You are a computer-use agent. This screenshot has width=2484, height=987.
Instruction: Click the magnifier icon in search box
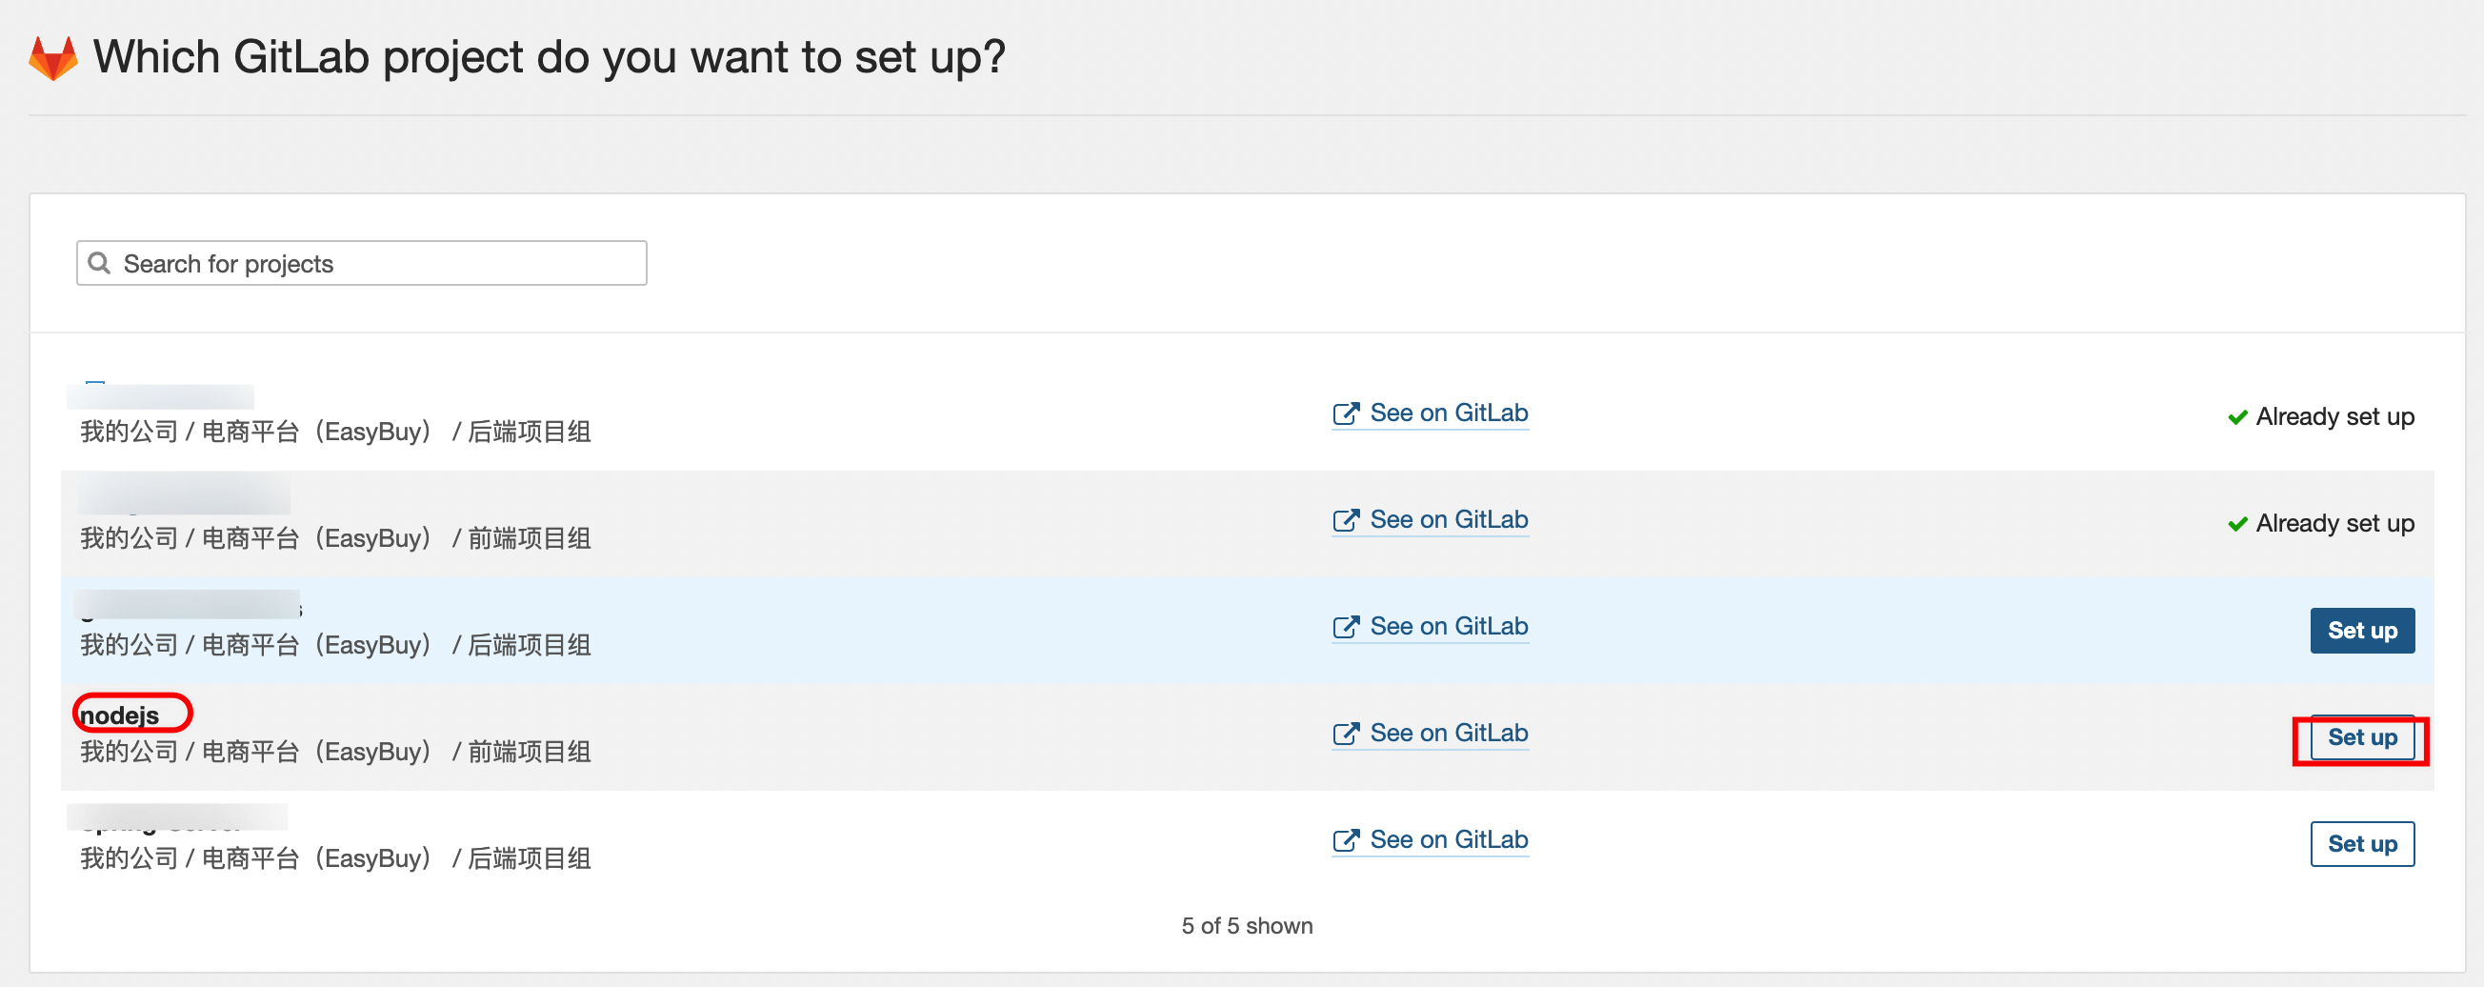(x=98, y=262)
